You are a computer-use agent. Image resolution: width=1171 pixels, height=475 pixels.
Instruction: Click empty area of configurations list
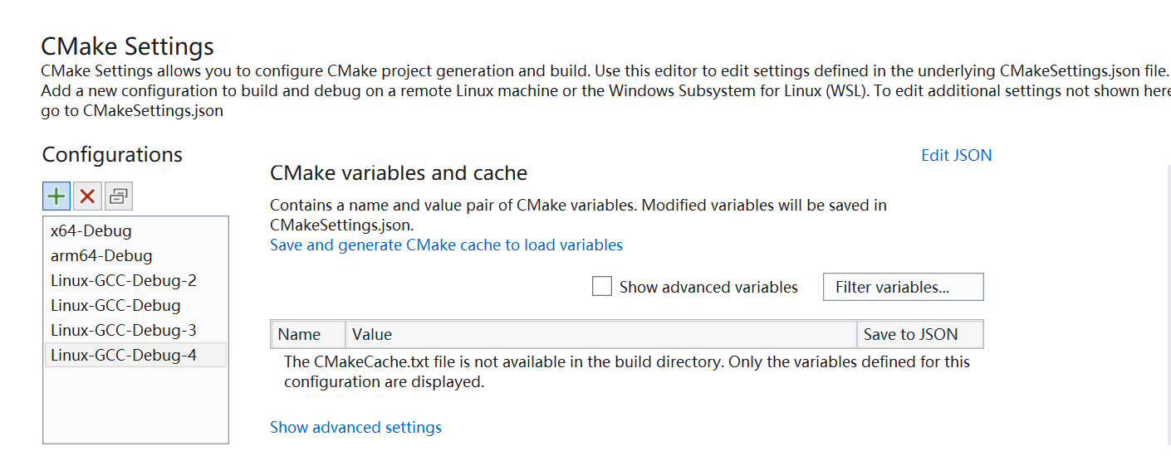tap(135, 405)
